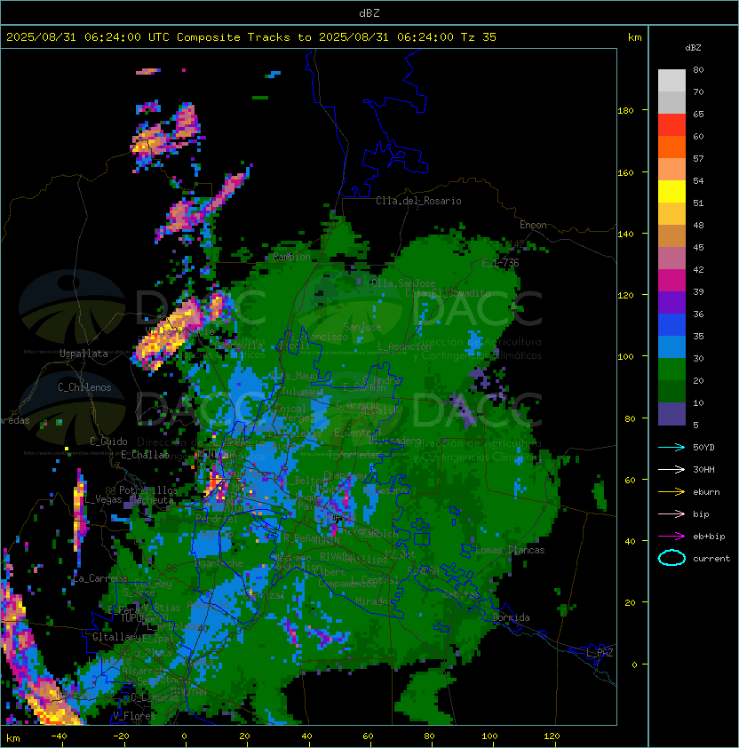The image size is (739, 748).
Task: Click the 'L_Vegas' place label
Action: pyautogui.click(x=103, y=499)
